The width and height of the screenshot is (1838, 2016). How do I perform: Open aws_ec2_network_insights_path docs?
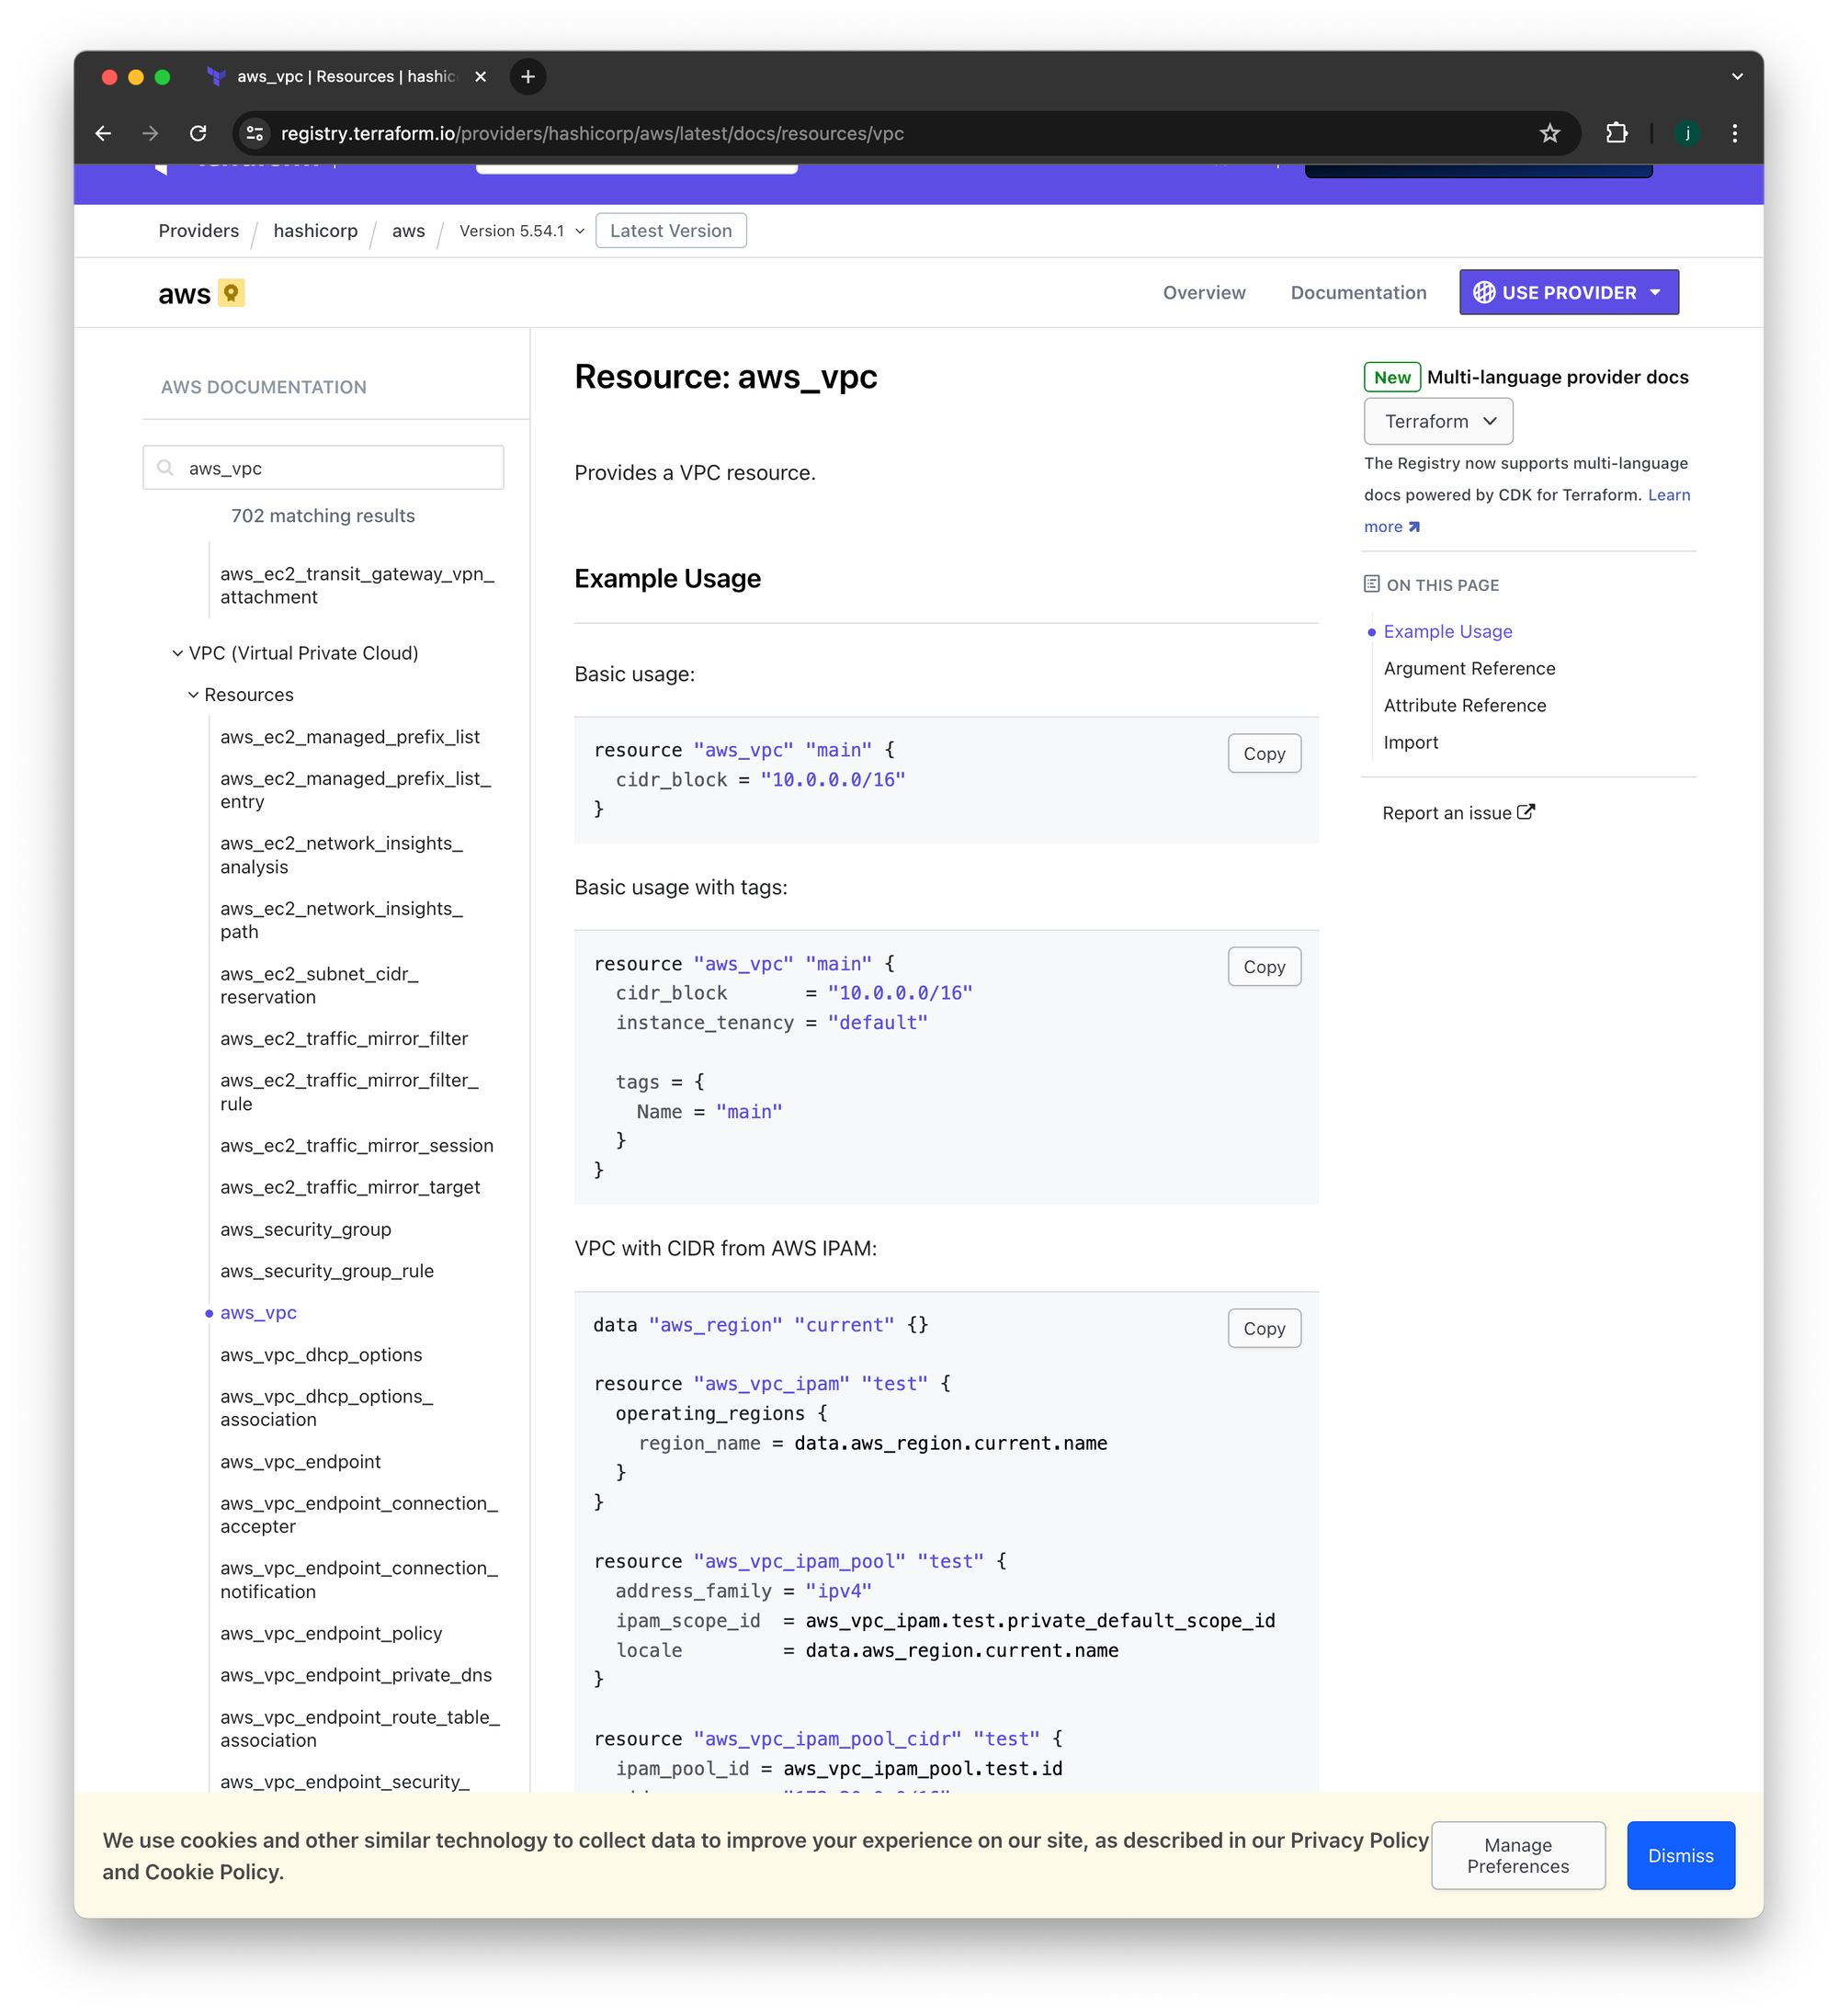pyautogui.click(x=341, y=920)
